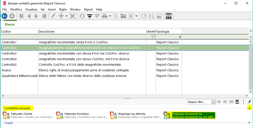Viewport: 253px width, 128px height.
Task: Select the Incassi row
Action: pos(125,70)
